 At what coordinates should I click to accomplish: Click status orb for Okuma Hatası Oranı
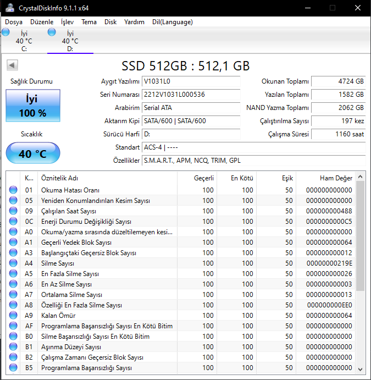(14, 190)
